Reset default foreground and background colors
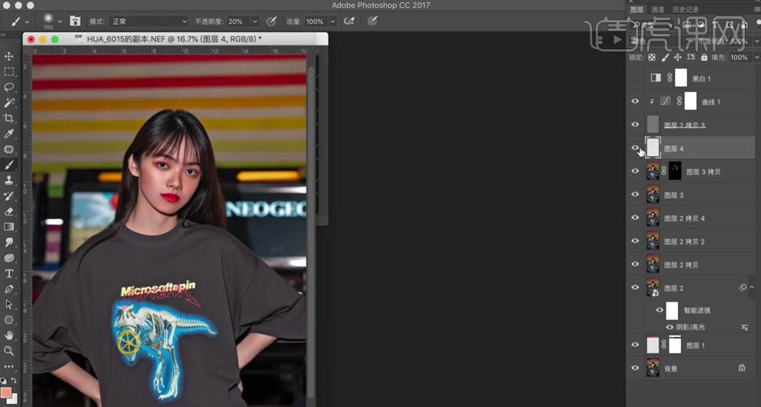 coord(3,380)
